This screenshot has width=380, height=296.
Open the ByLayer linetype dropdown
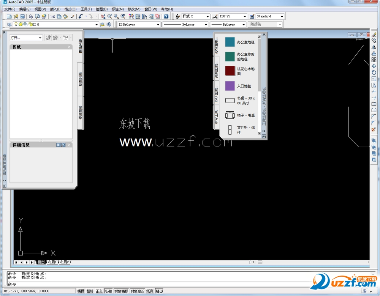206,24
